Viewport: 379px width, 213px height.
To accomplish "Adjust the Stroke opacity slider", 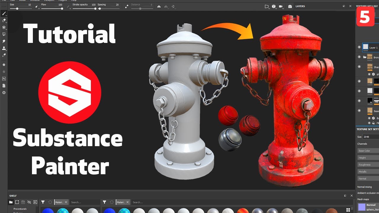I will [x=84, y=9].
